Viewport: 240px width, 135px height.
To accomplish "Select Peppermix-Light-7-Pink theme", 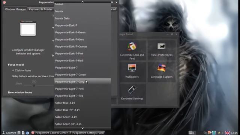I will [x=82, y=89].
